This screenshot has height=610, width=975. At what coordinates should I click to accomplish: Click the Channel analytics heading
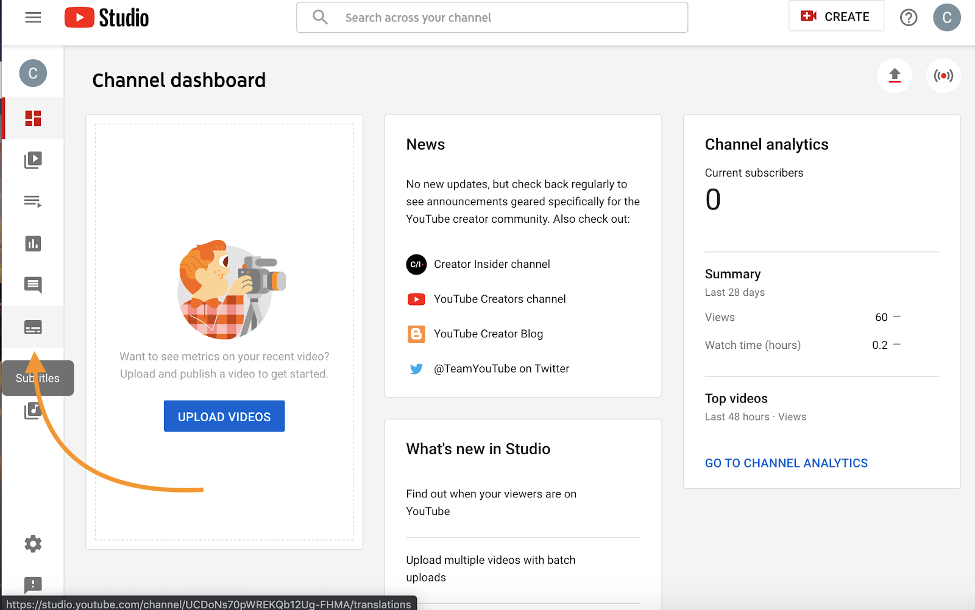[x=767, y=144]
